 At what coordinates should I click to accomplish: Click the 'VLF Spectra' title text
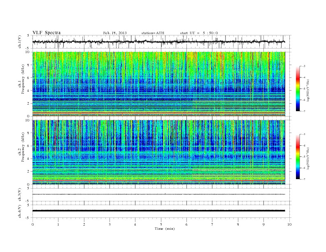pos(47,33)
